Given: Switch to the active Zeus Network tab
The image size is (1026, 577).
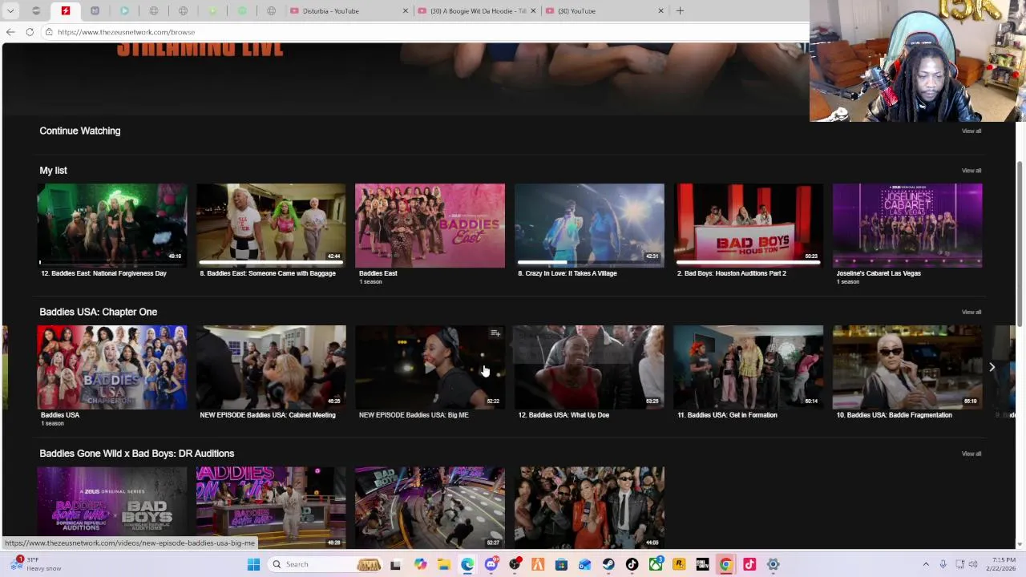Looking at the screenshot, I should pyautogui.click(x=66, y=10).
